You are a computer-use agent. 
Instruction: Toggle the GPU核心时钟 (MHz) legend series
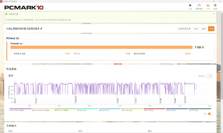[65, 110]
